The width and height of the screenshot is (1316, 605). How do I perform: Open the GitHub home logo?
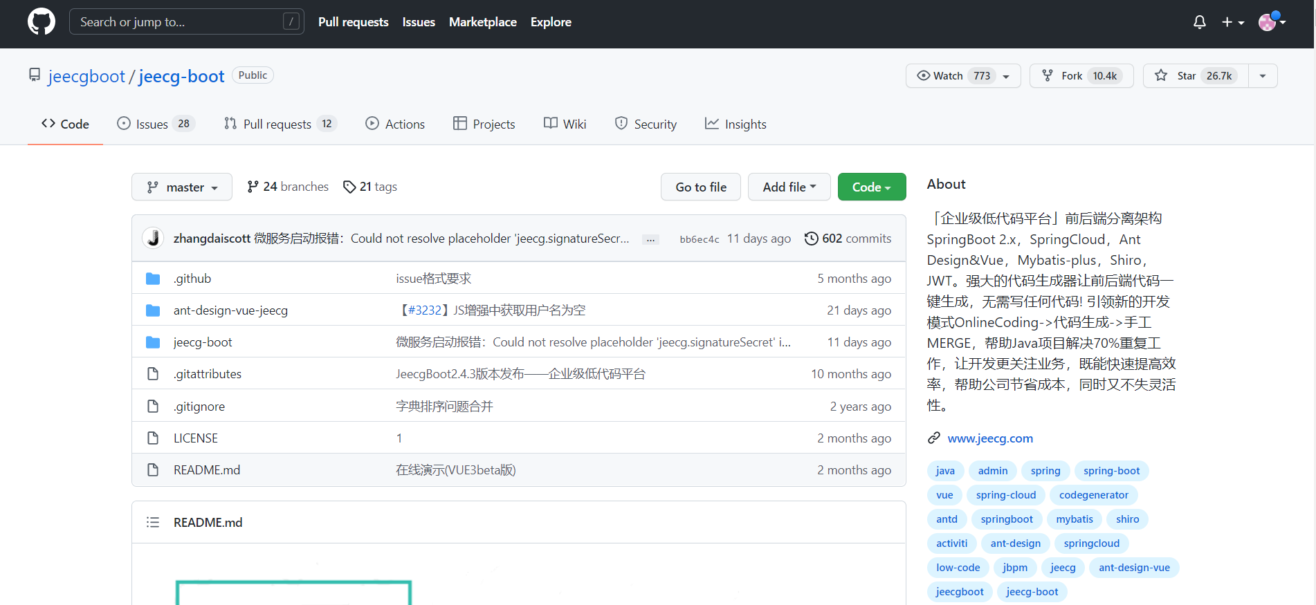coord(42,22)
